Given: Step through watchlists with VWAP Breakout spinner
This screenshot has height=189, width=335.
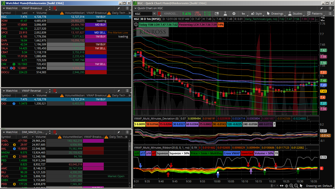Looking at the screenshot, I should click(x=50, y=8).
